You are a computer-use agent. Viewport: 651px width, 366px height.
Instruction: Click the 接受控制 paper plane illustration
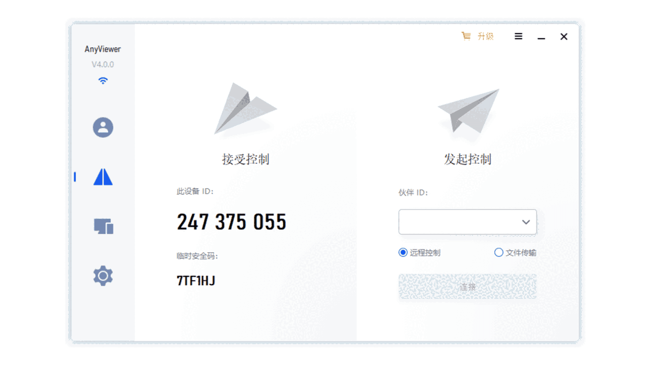click(245, 108)
